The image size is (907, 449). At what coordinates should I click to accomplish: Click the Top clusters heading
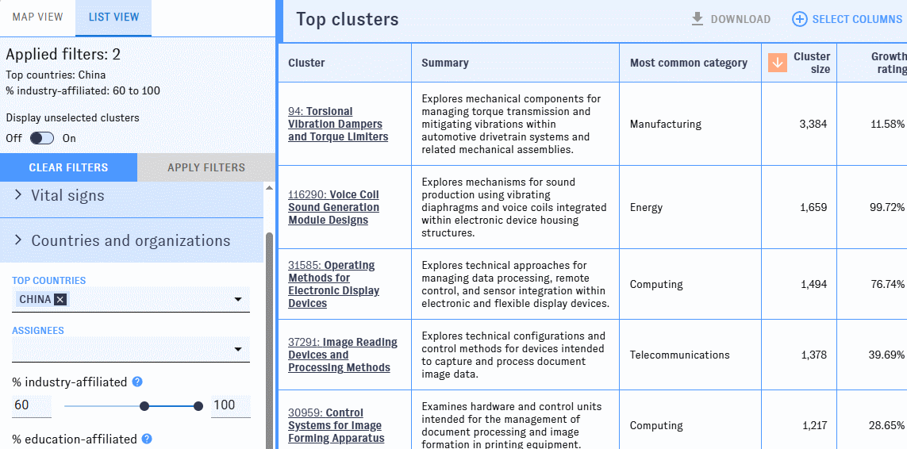coord(348,19)
